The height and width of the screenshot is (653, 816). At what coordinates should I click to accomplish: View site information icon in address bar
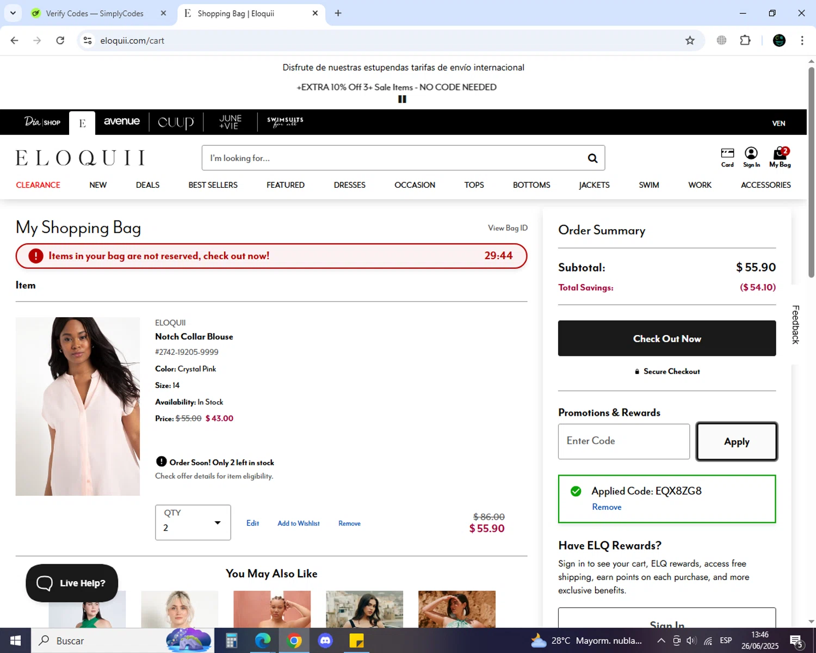[x=88, y=40]
